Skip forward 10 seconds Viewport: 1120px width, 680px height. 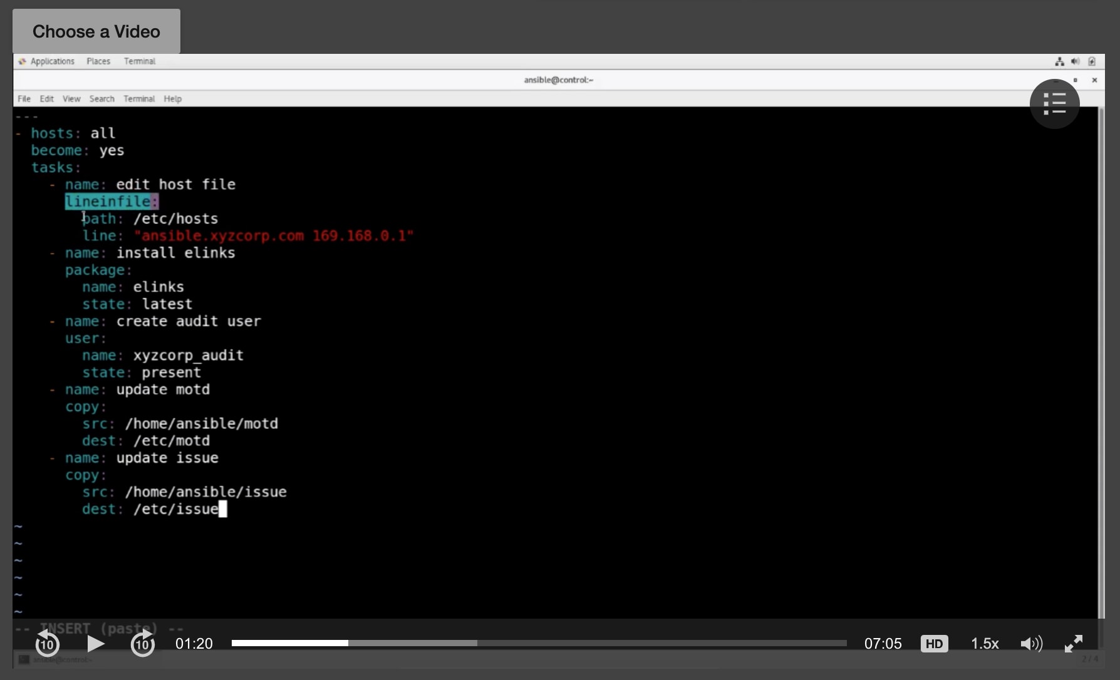pos(143,644)
